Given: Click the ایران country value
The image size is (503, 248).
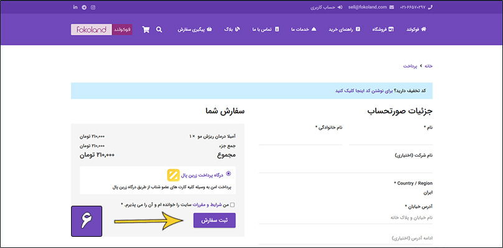Looking at the screenshot, I should [x=428, y=193].
